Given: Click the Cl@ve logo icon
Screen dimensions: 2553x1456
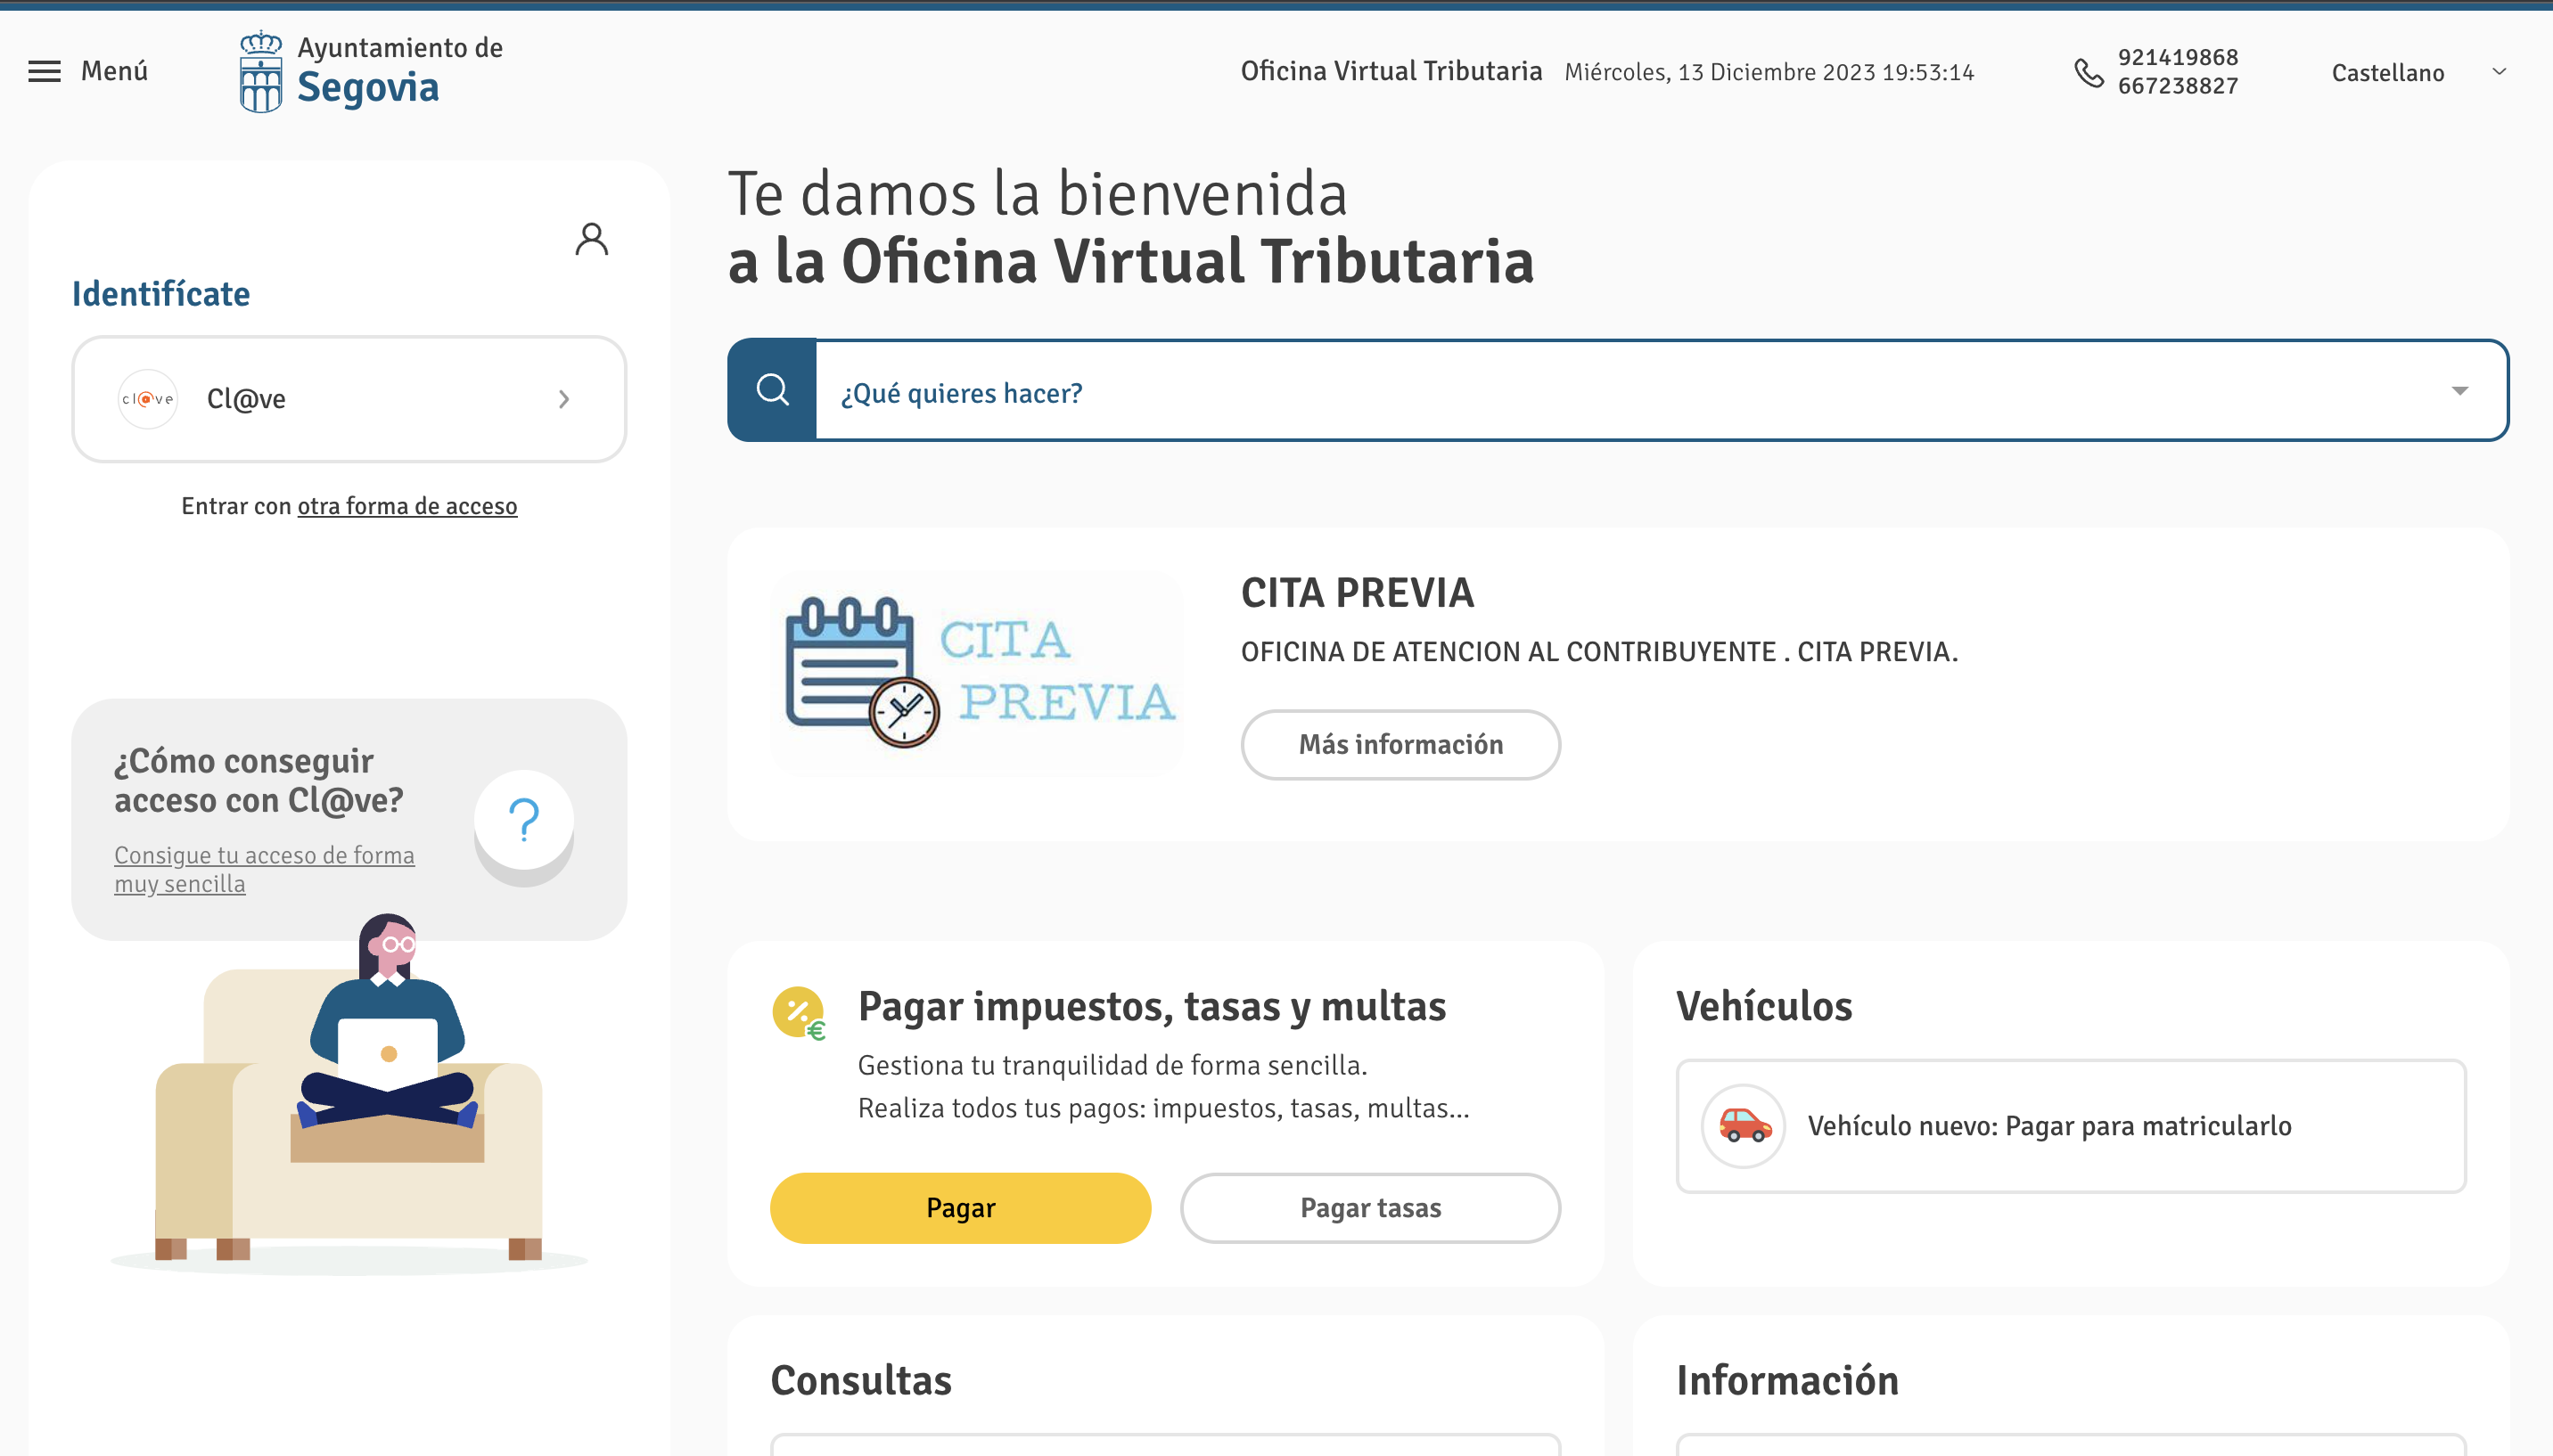Looking at the screenshot, I should click(x=148, y=399).
